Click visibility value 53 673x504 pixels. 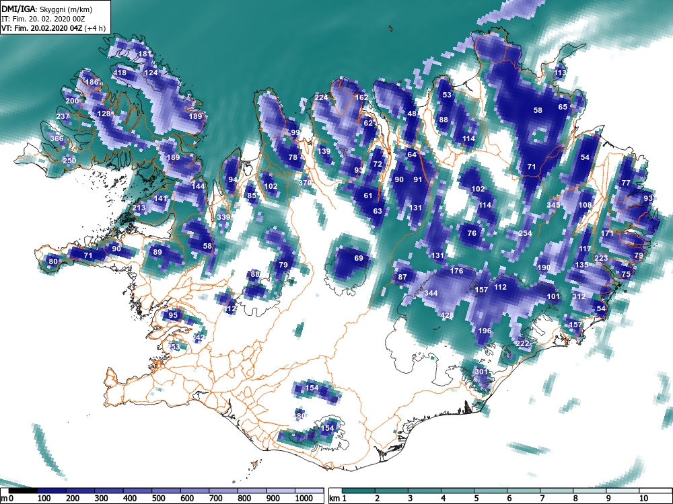448,94
